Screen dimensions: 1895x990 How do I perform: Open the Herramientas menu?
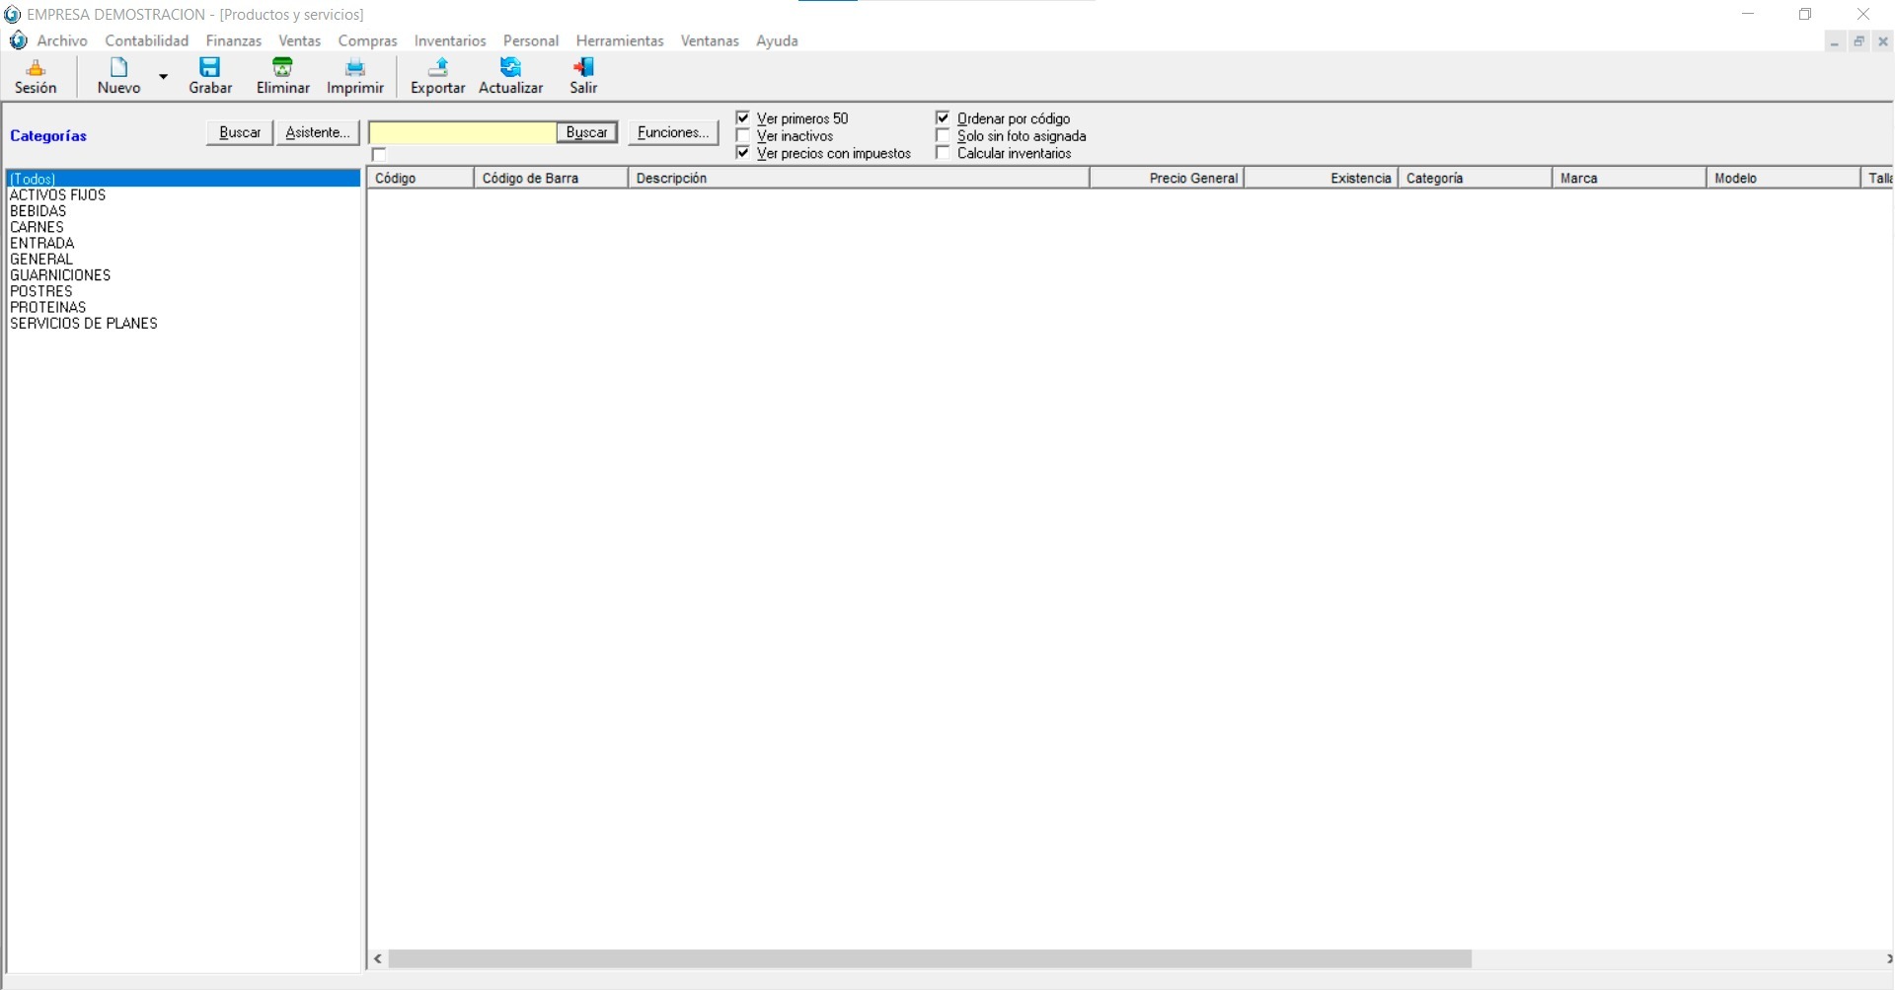620,40
